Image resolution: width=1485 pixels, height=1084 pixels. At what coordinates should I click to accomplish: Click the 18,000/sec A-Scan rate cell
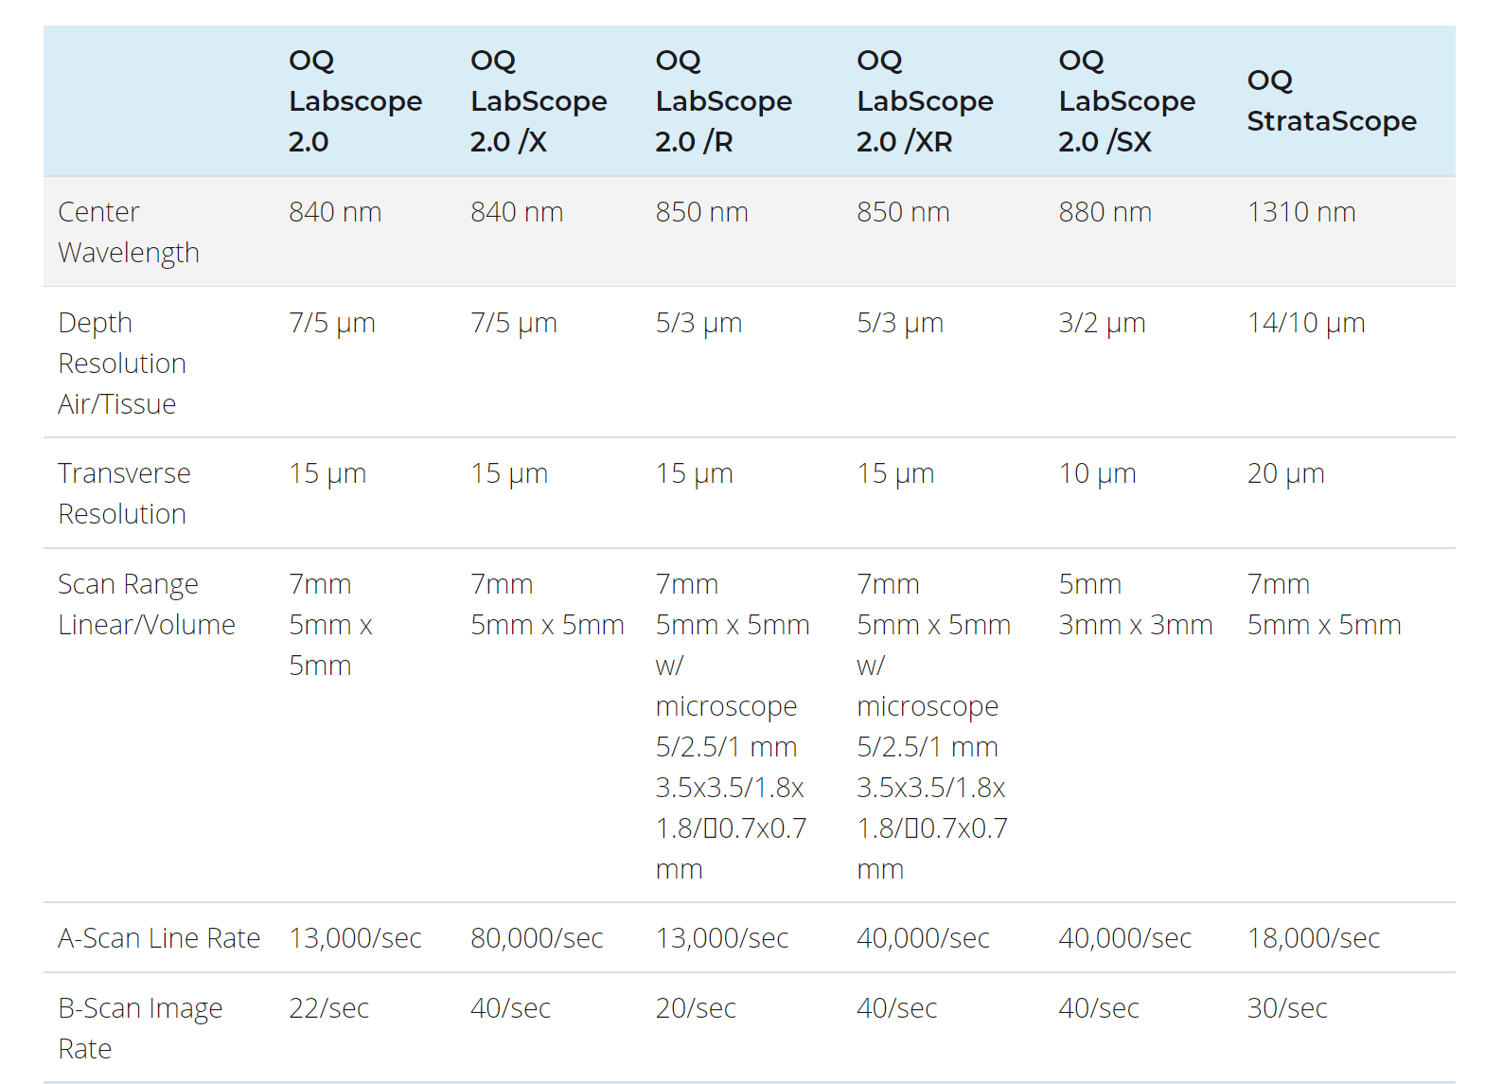tap(1313, 938)
